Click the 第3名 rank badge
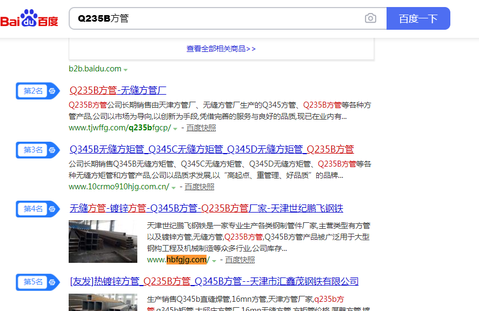479x311 pixels. 38,150
